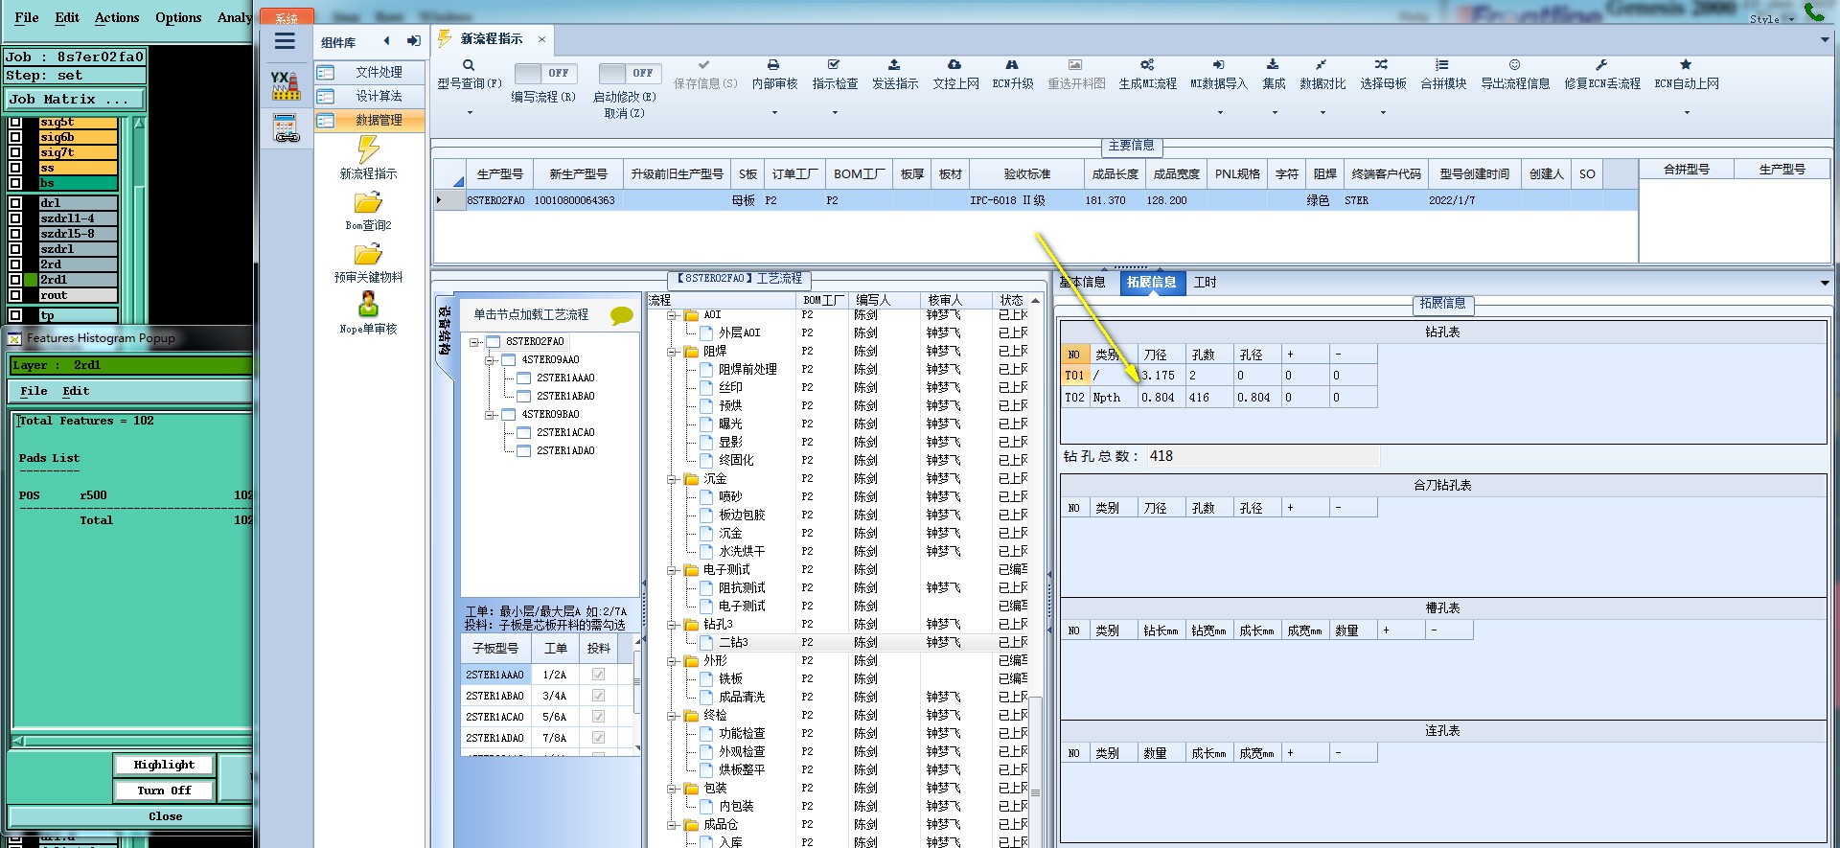Click the 合拼模块 list icon
1840x848 pixels.
[1442, 65]
